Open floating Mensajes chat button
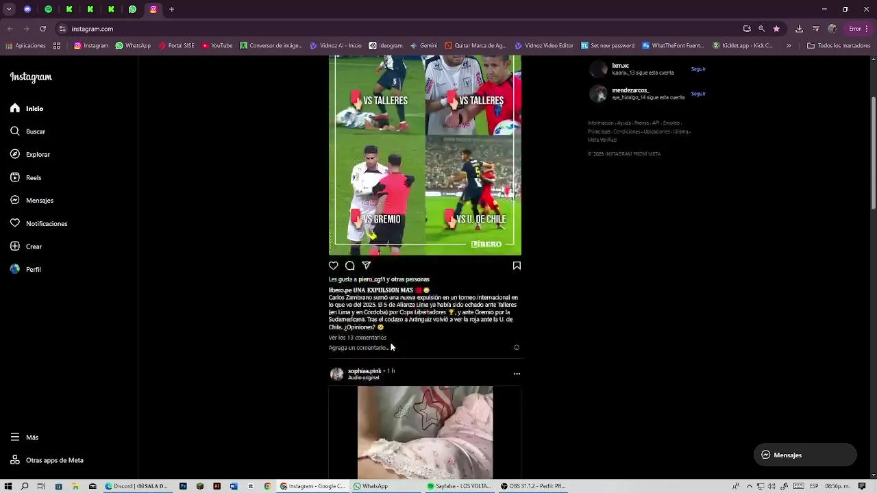Screen dimensions: 877x493 click(805, 455)
